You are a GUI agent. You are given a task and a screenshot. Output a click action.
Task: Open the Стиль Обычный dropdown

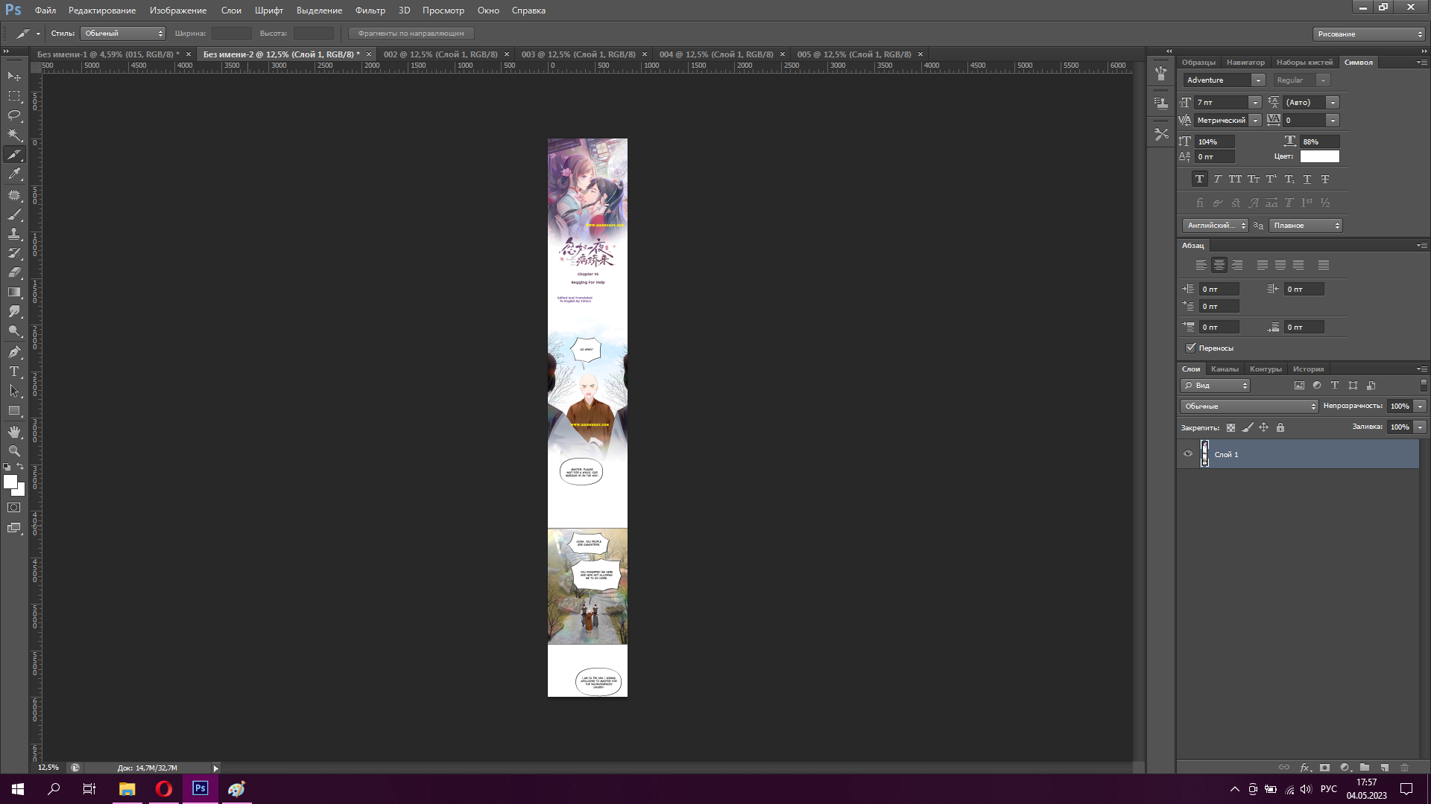click(122, 33)
